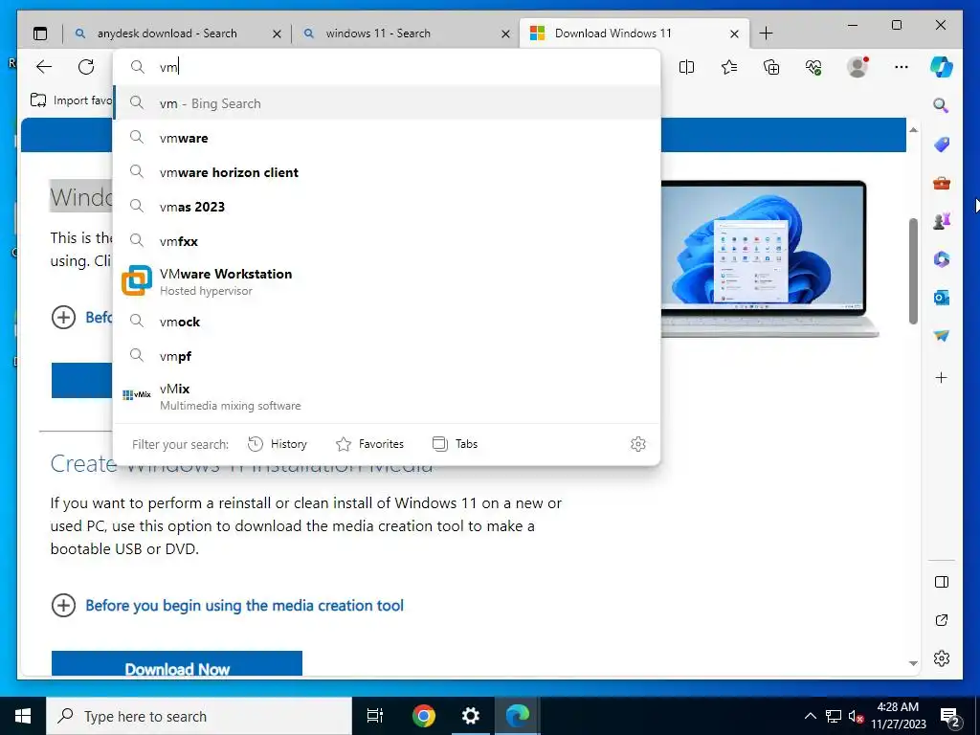Click the Download Now button
The height and width of the screenshot is (735, 980).
tap(177, 663)
